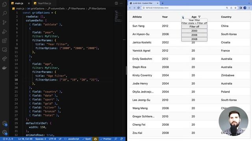The height and width of the screenshot is (141, 252).
Task: Open the browser zoom magnifier icon
Action: [227, 8]
